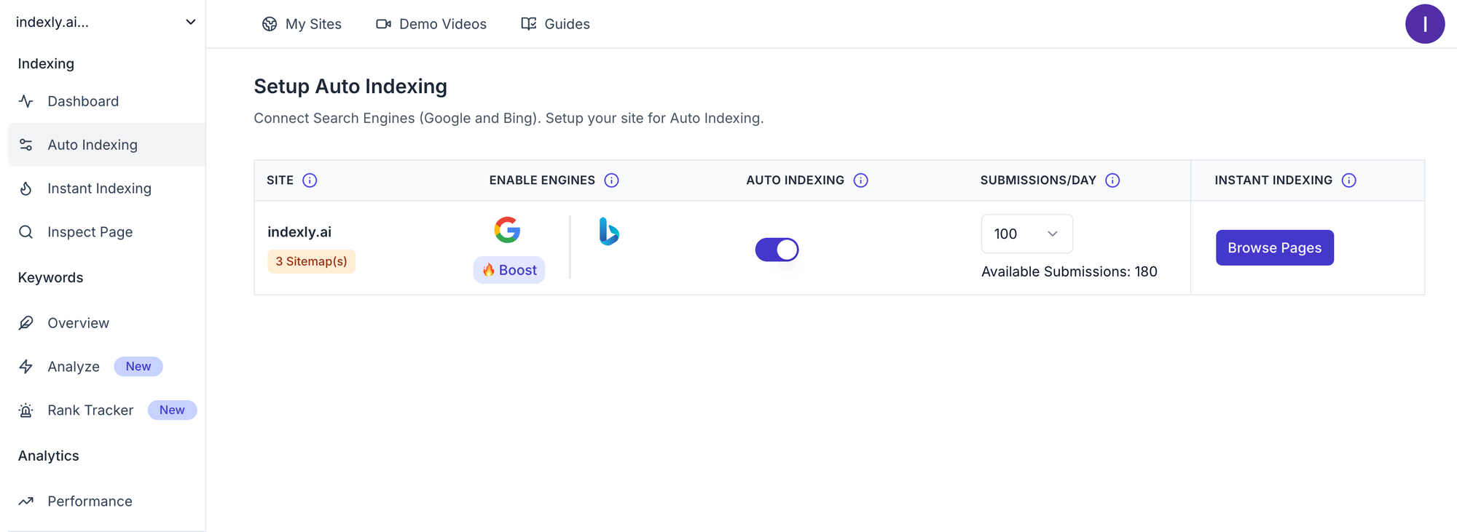The width and height of the screenshot is (1457, 532).
Task: Open Performance under Analytics
Action: pos(106,501)
